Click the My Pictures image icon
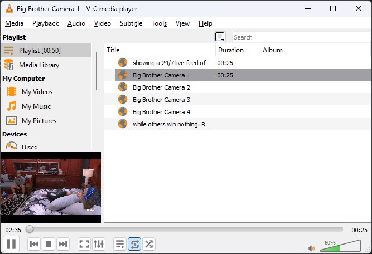This screenshot has height=254, width=372. 12,120
